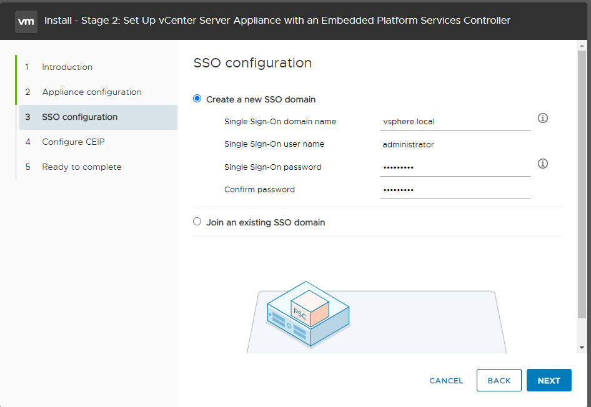Click the scrollbar down arrow

(582, 348)
